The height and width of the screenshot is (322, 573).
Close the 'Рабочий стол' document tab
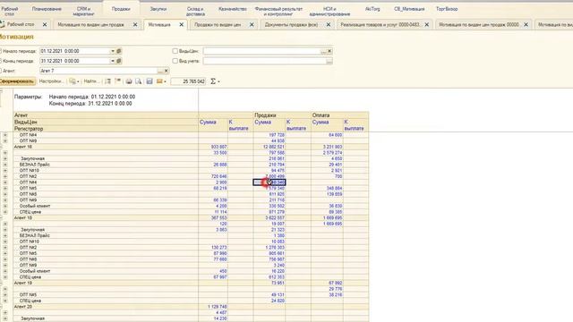[x=45, y=24]
